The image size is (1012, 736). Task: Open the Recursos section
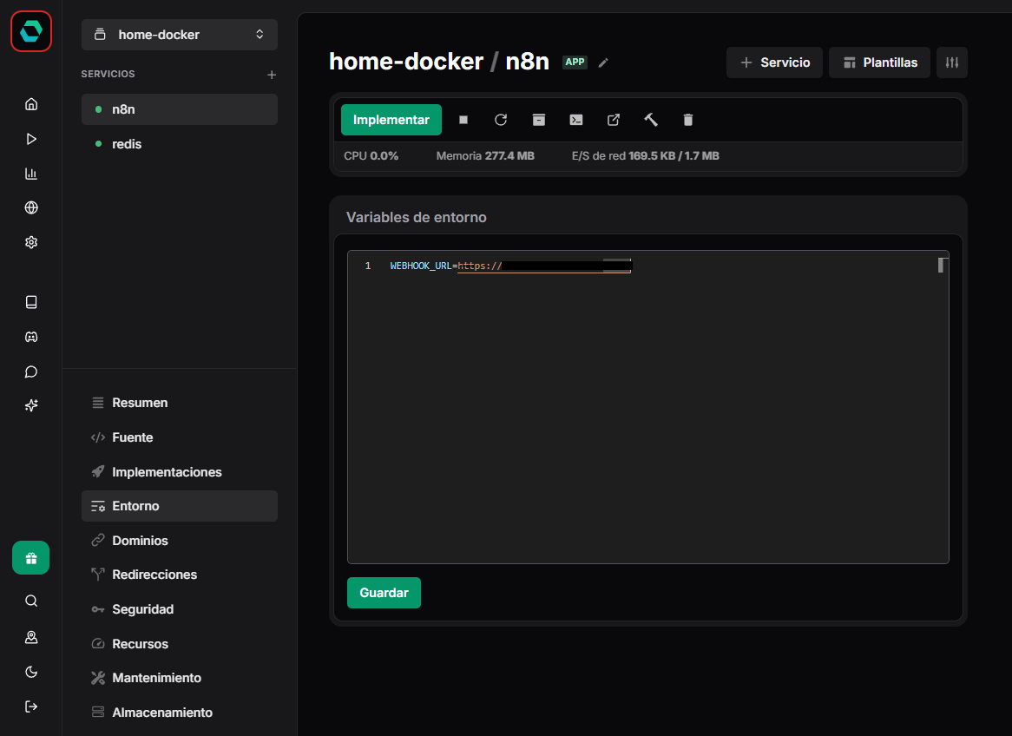(180, 644)
